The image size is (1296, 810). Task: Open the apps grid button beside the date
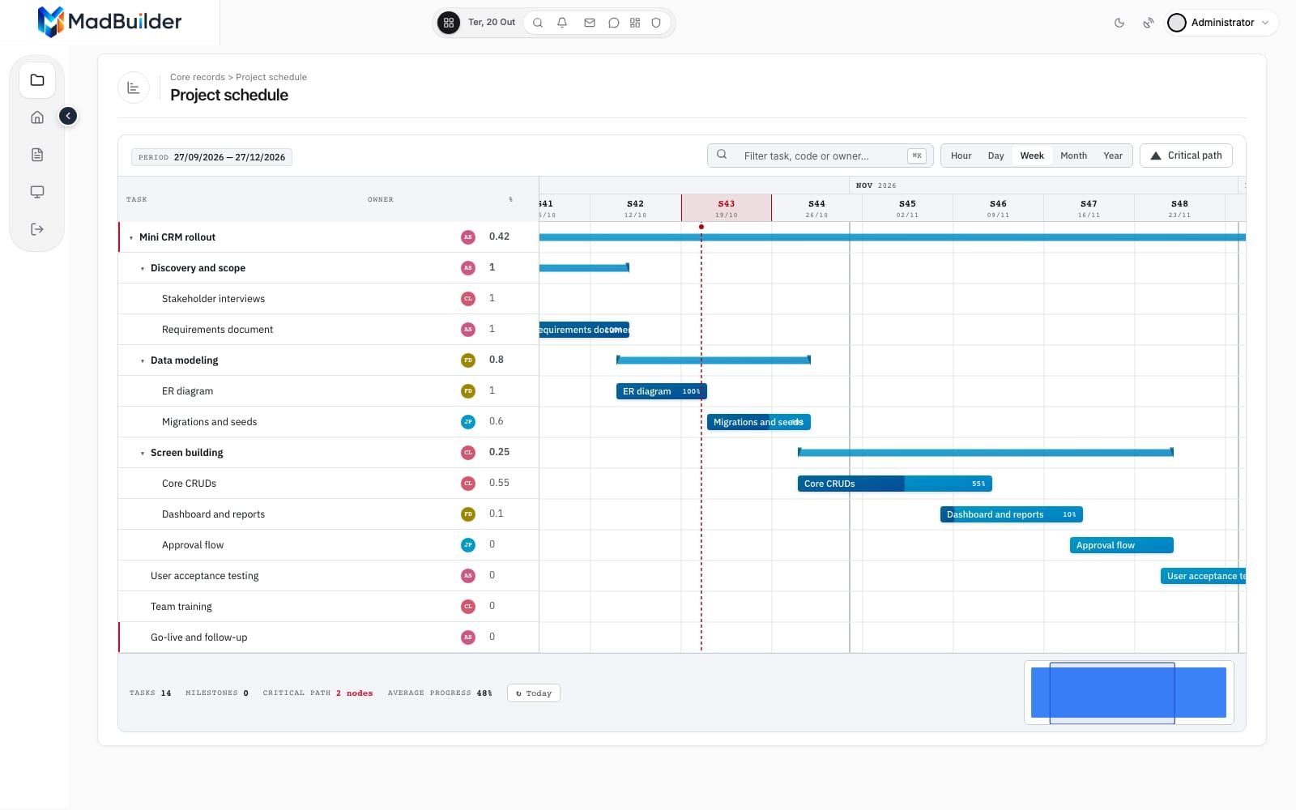[448, 23]
